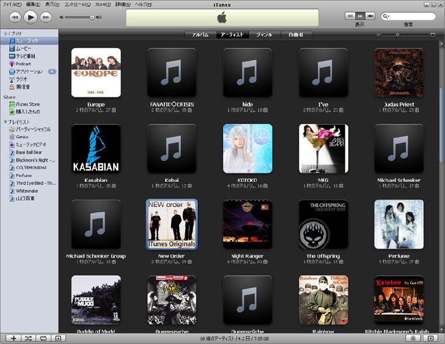Click the vertical scrollbar thumb
Viewport: 445px width, 344px height.
pos(441,125)
